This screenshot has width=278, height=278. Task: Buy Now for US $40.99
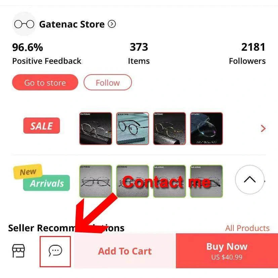click(227, 251)
